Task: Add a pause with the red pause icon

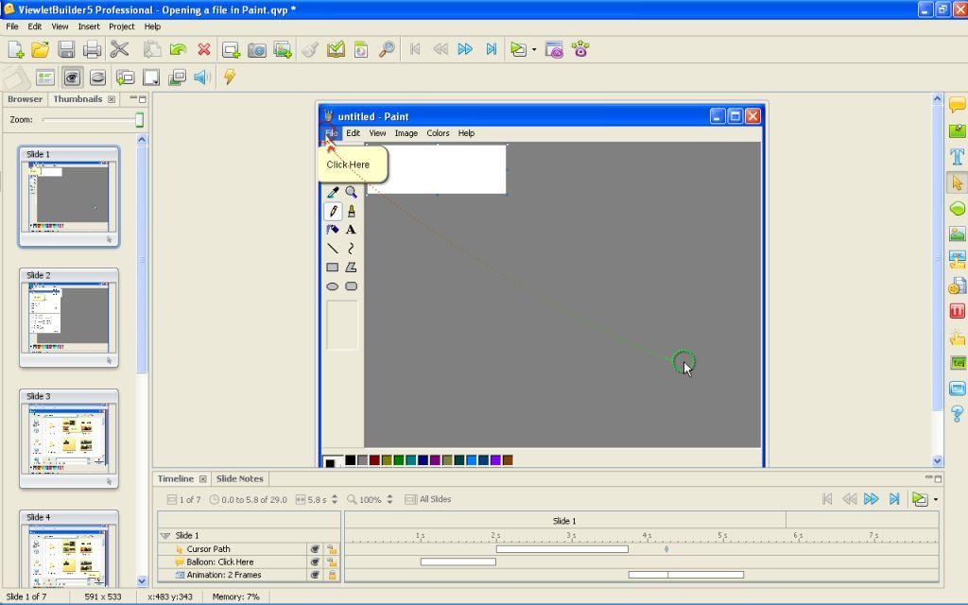Action: tap(958, 310)
